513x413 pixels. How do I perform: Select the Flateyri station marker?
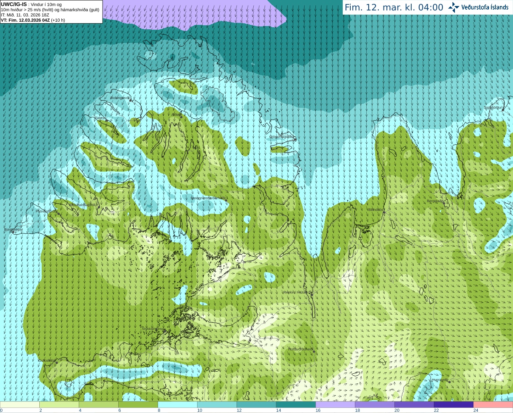click(106, 120)
